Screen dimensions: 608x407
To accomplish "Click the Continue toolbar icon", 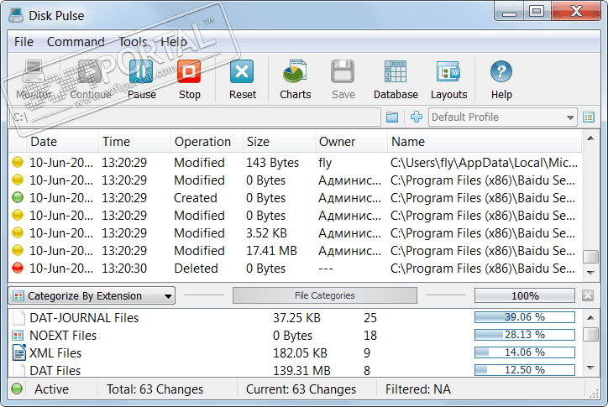I will click(90, 72).
